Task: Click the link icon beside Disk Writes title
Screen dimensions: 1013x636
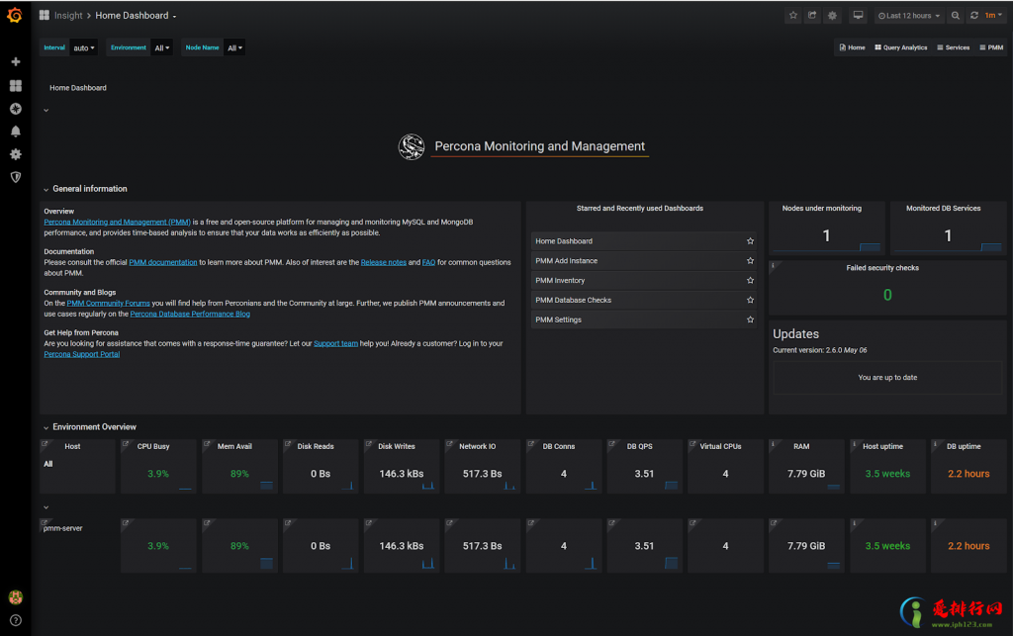Action: [x=369, y=444]
